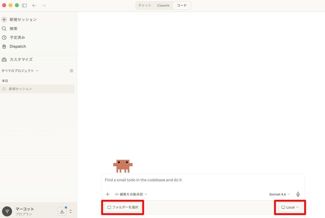Open Dispatch from the sidebar

point(17,46)
